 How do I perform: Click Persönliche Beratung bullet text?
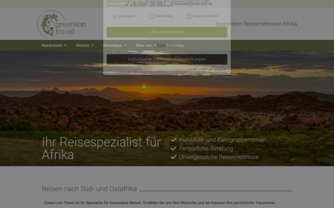pos(206,148)
